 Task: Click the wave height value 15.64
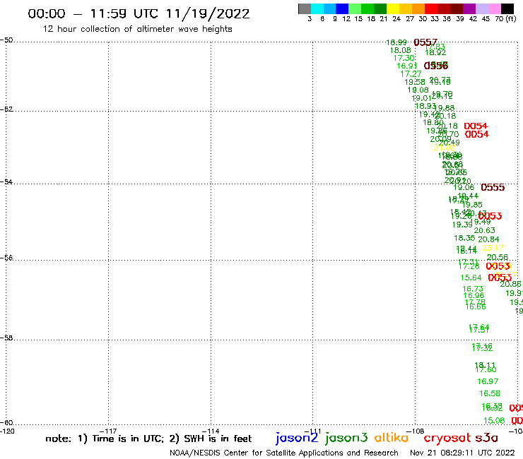(x=471, y=278)
